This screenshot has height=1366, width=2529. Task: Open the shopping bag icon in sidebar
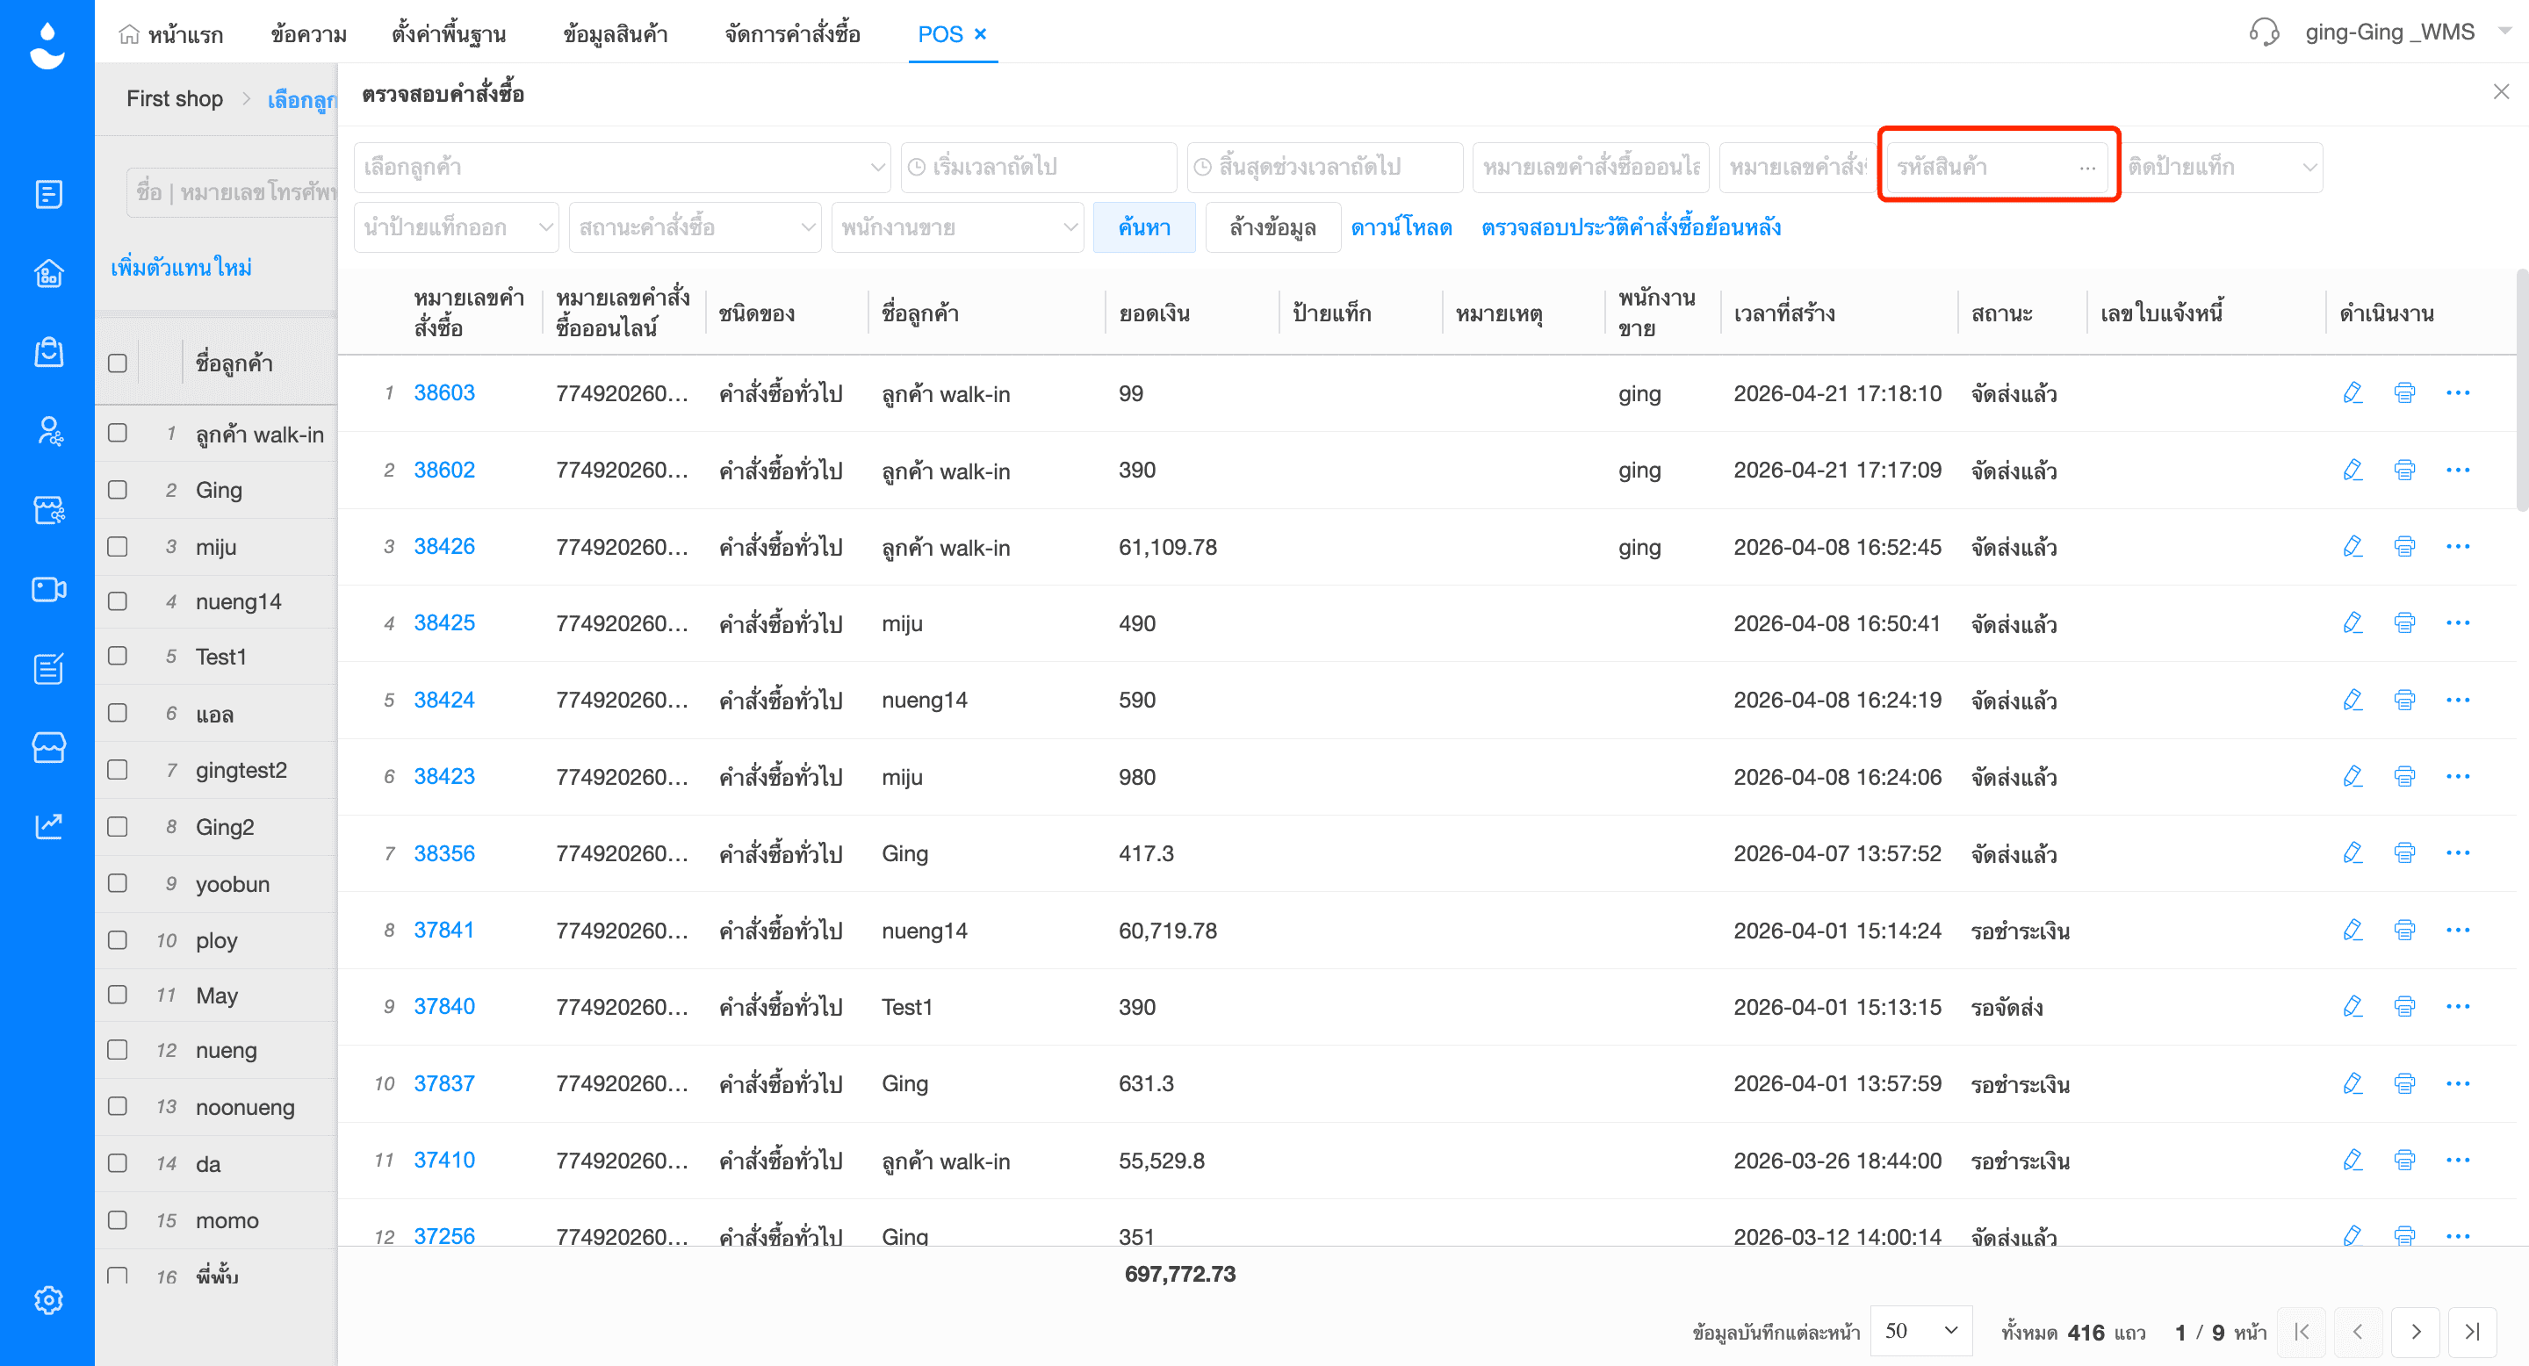48,351
